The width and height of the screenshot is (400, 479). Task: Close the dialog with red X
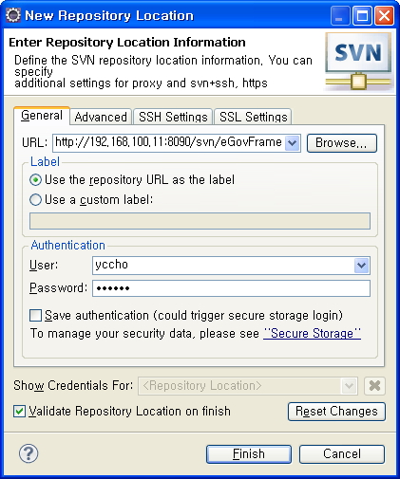point(384,15)
